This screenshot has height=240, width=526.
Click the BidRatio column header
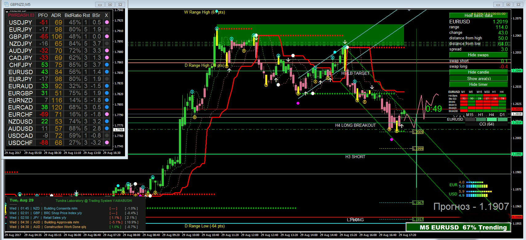[73, 15]
